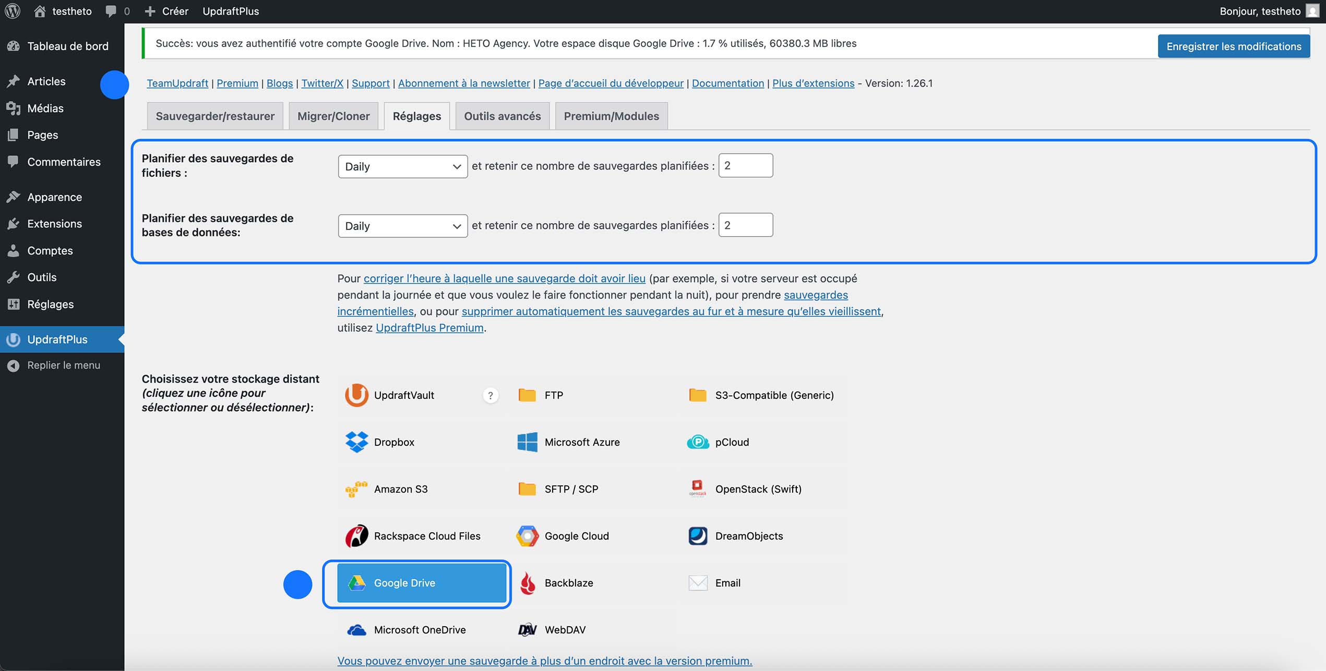The width and height of the screenshot is (1326, 671).
Task: Open the files backup schedule dropdown
Action: (x=402, y=166)
